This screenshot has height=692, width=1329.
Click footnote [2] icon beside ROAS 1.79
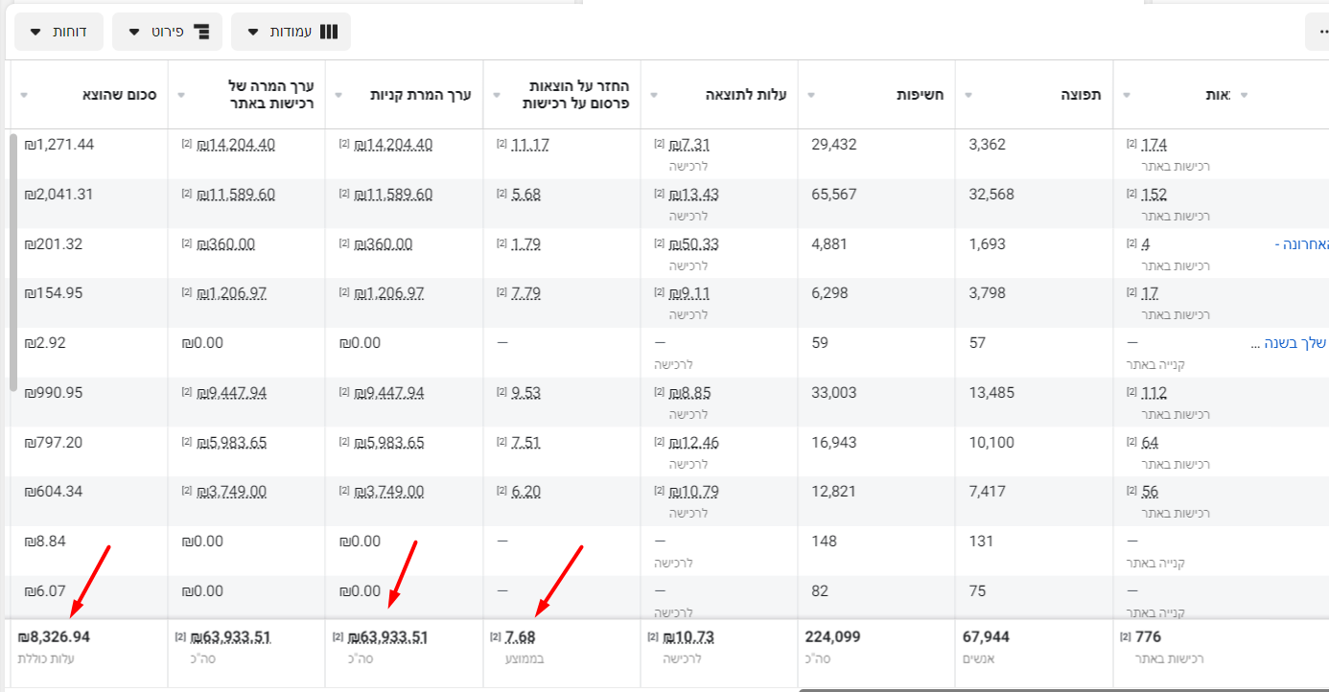(501, 243)
